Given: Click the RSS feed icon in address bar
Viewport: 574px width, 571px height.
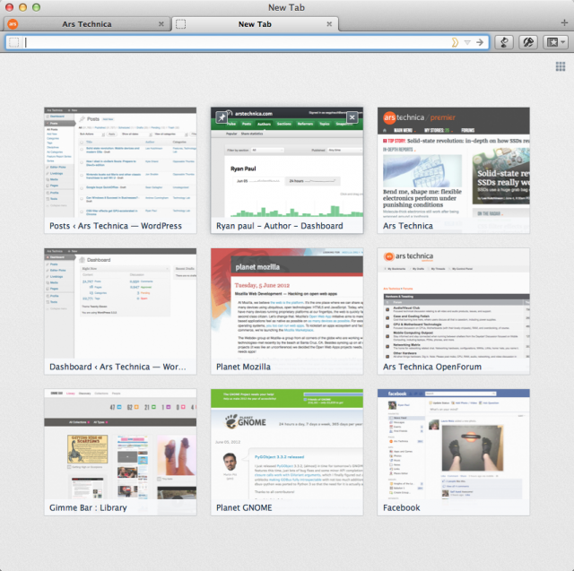Looking at the screenshot, I should [x=455, y=42].
